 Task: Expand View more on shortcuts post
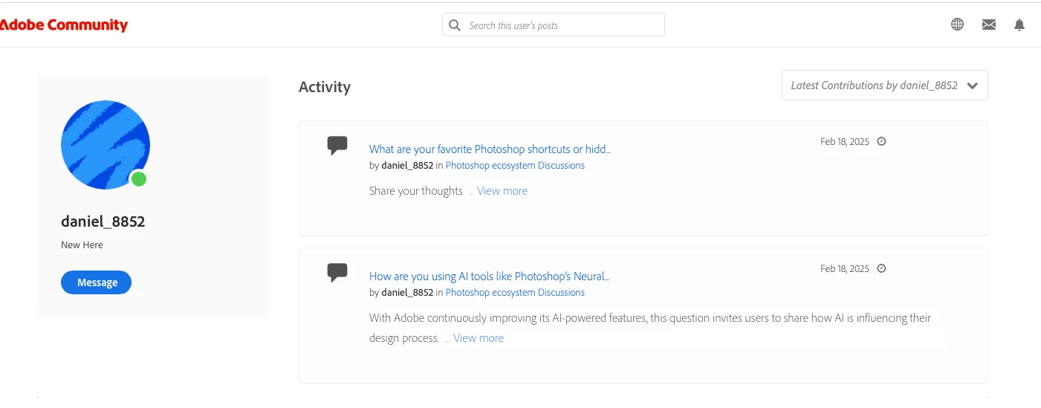coord(502,191)
